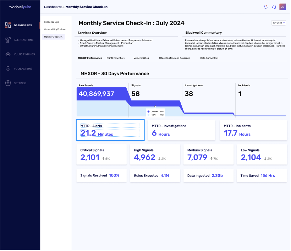This screenshot has width=291, height=251.
Task: Open Alert Actions via its sidebar icon
Action: 8,40
